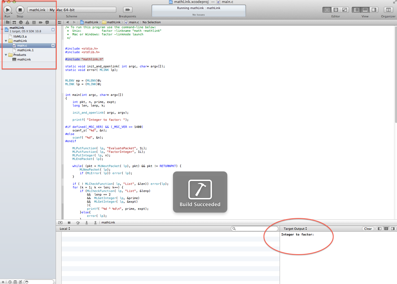Screen dimensions: 397x284
Task: Toggle the navigator pane view button
Action: click(x=356, y=10)
